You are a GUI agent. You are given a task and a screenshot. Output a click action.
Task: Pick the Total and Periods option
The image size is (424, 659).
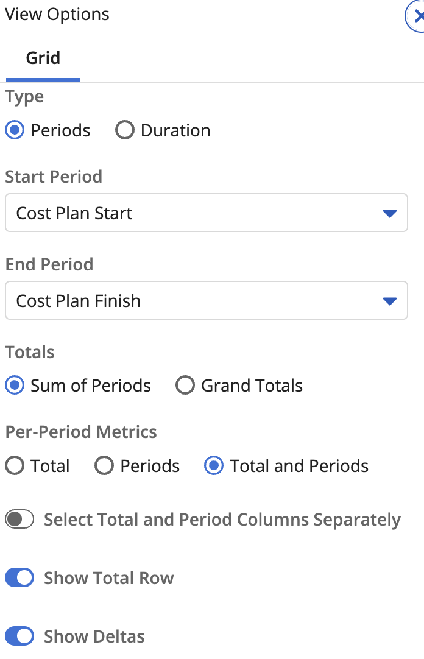pos(214,466)
